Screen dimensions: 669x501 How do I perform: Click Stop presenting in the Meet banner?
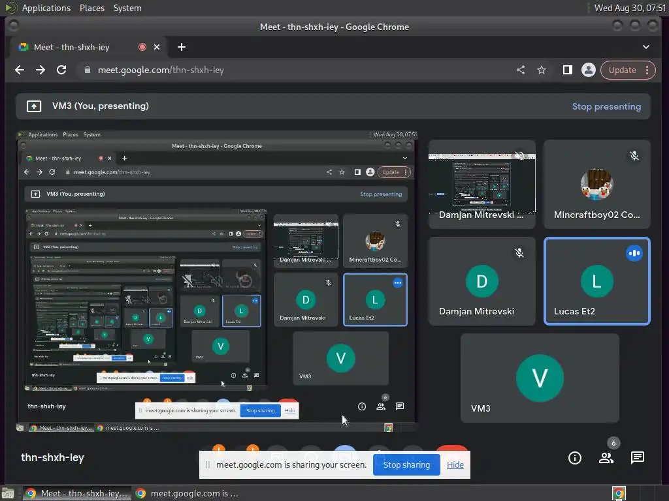[x=606, y=106]
